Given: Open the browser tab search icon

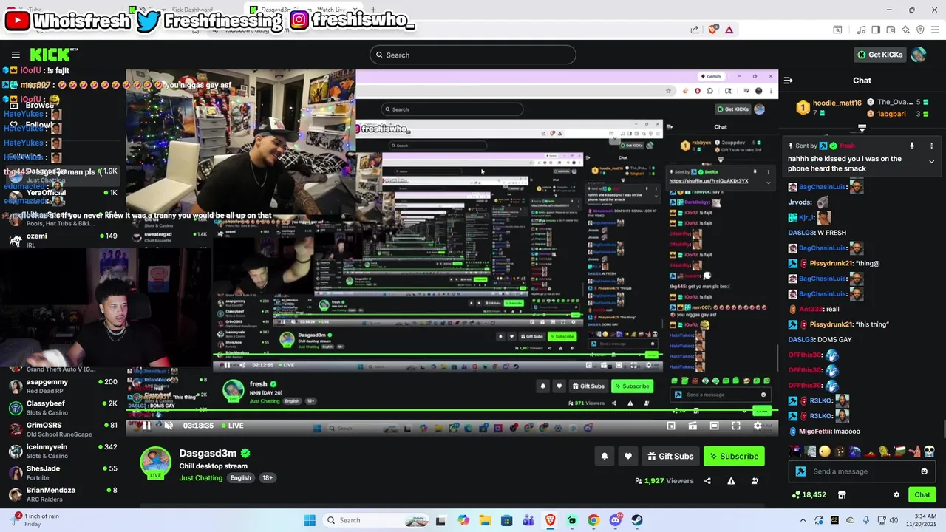Looking at the screenshot, I should [837, 30].
